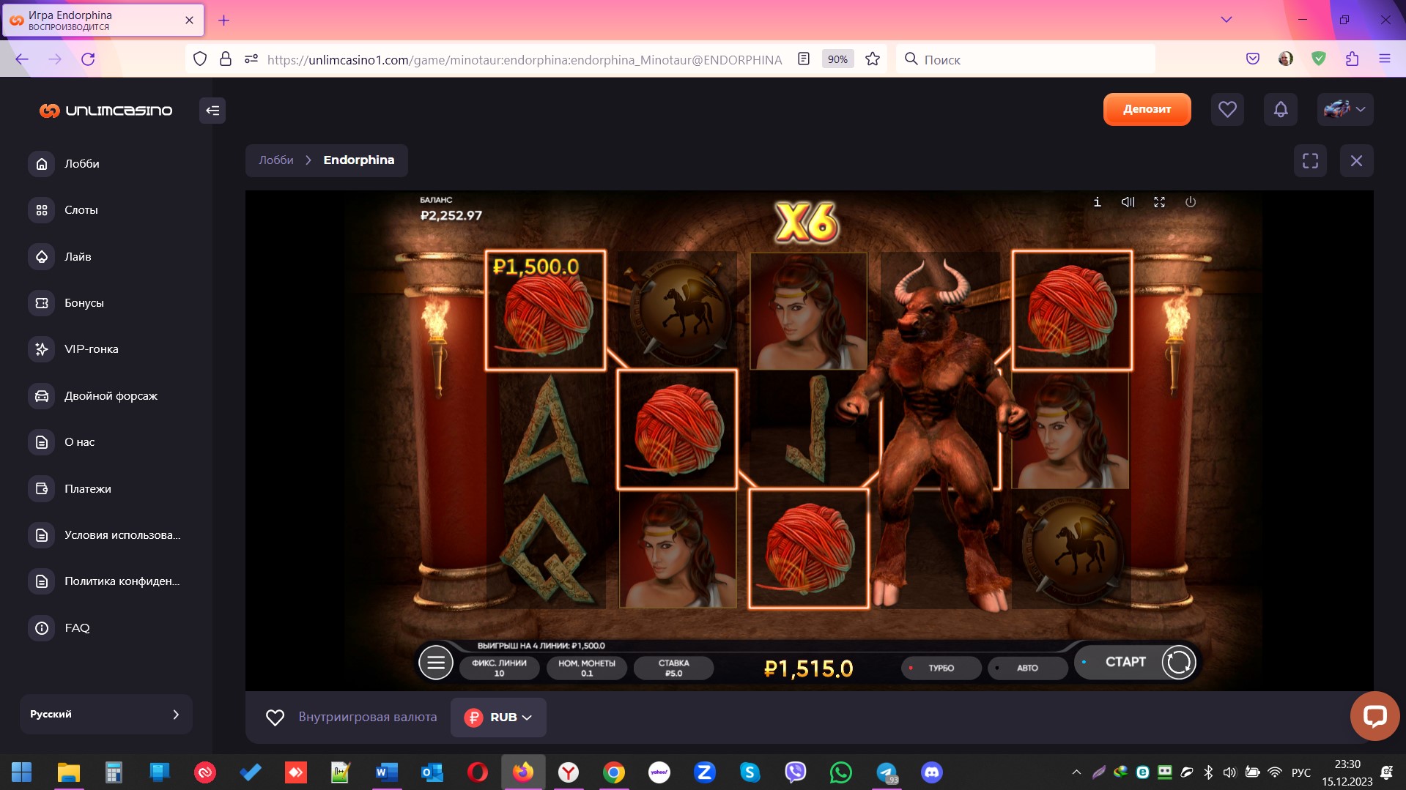Expand game to fullscreen frame icon
Screen dimensions: 1406x790
click(x=1310, y=160)
